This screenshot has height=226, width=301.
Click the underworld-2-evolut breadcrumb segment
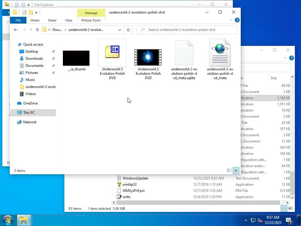pyautogui.click(x=86, y=30)
